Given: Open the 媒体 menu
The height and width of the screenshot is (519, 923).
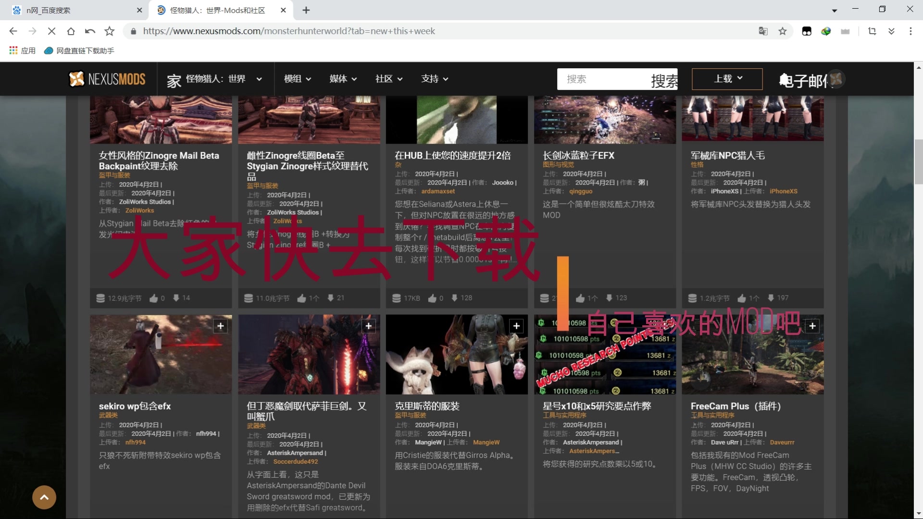Looking at the screenshot, I should pyautogui.click(x=343, y=79).
